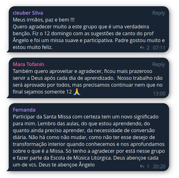This screenshot has height=178, width=179.
Task: Open the 1 reply count on Fernanda's message
Action: tap(148, 166)
